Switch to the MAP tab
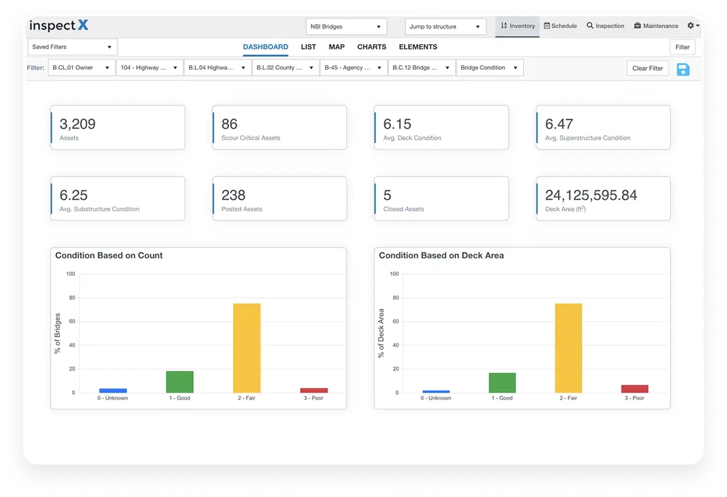 pyautogui.click(x=336, y=46)
